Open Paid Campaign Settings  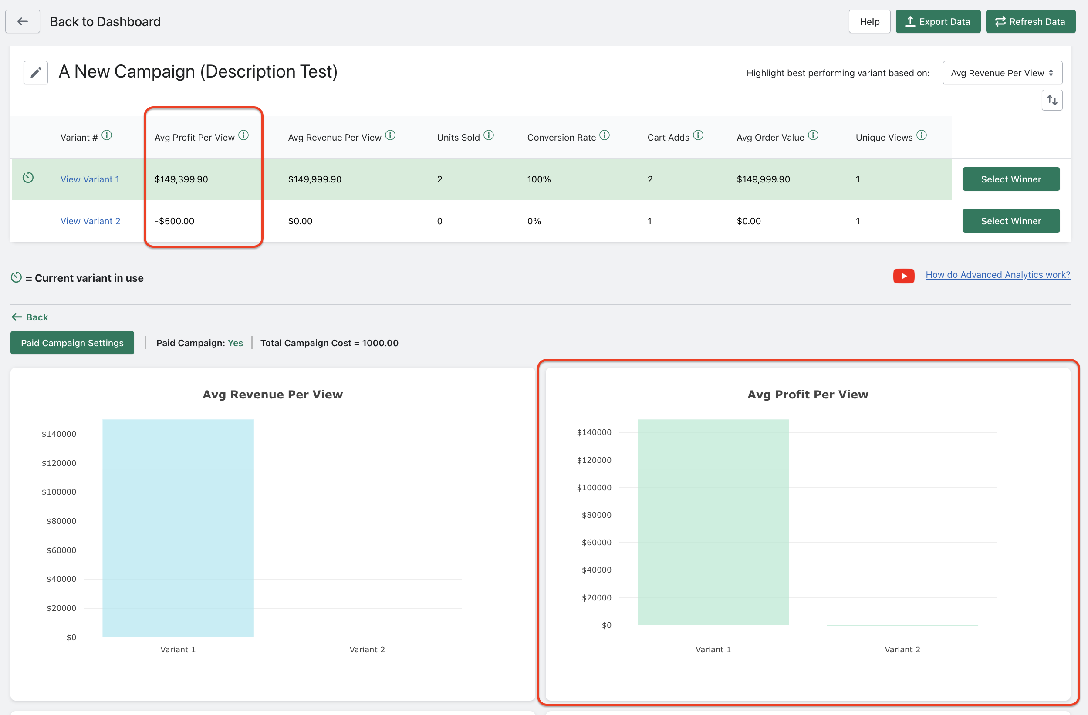(72, 343)
